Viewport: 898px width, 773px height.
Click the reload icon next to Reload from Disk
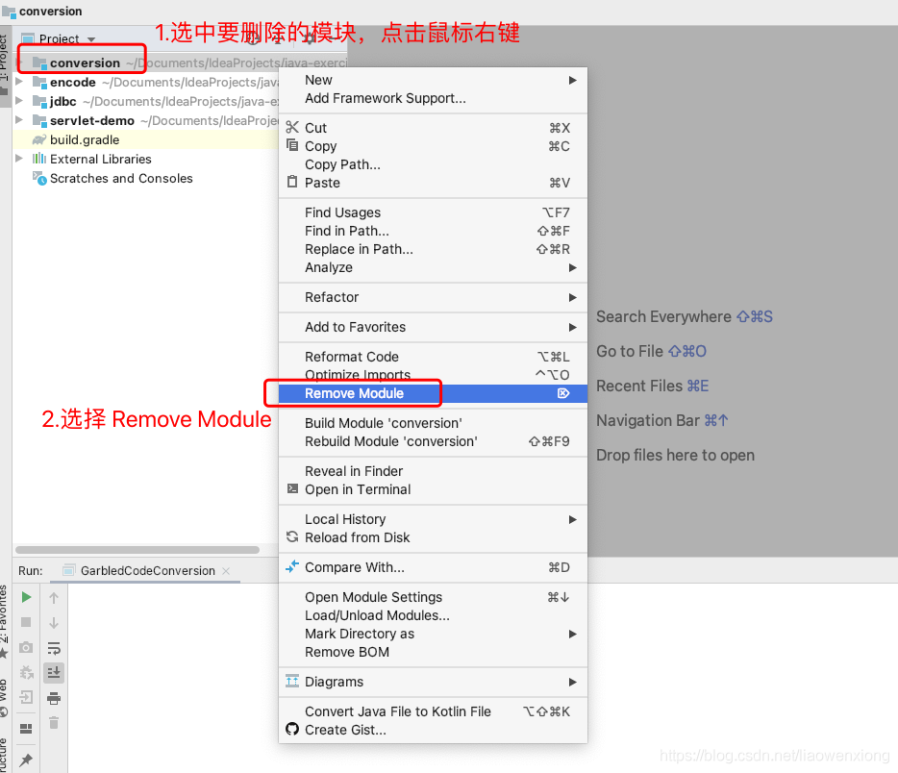pos(292,536)
